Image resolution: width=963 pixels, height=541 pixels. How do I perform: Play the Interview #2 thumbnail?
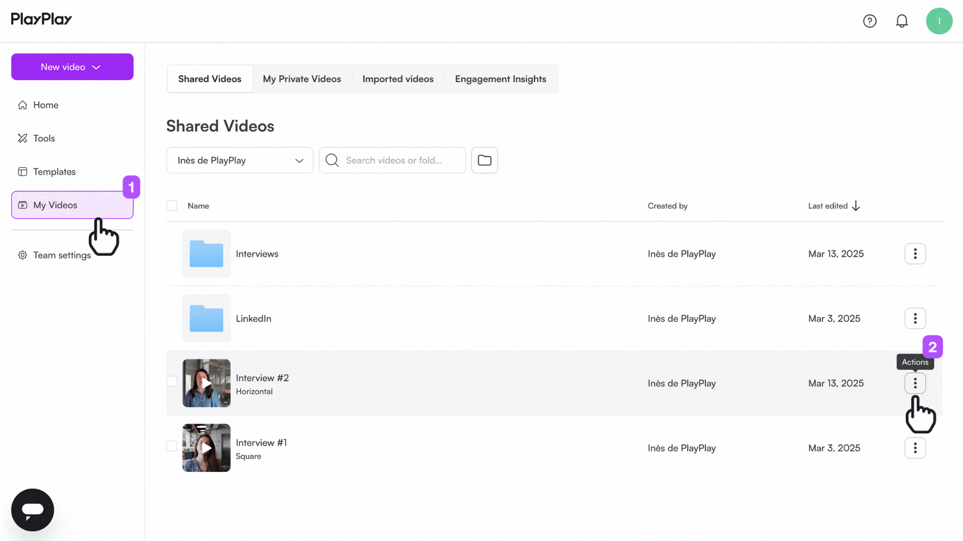pyautogui.click(x=206, y=383)
